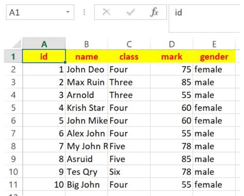This screenshot has width=244, height=196.
Task: Select column C header
Action: click(129, 44)
